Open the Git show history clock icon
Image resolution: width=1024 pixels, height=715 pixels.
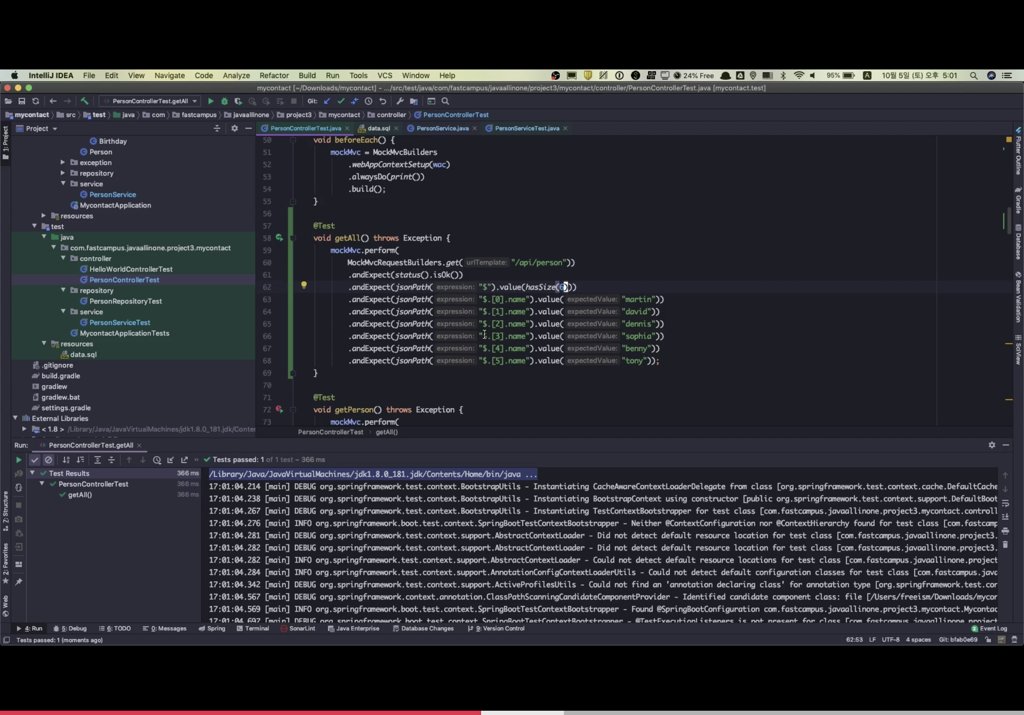tap(368, 101)
